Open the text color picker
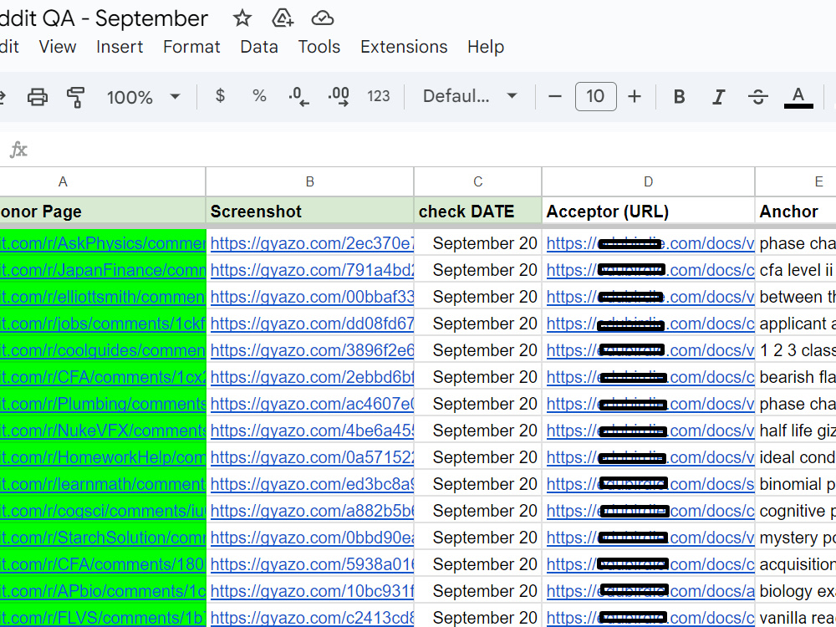This screenshot has height=627, width=836. click(x=798, y=97)
